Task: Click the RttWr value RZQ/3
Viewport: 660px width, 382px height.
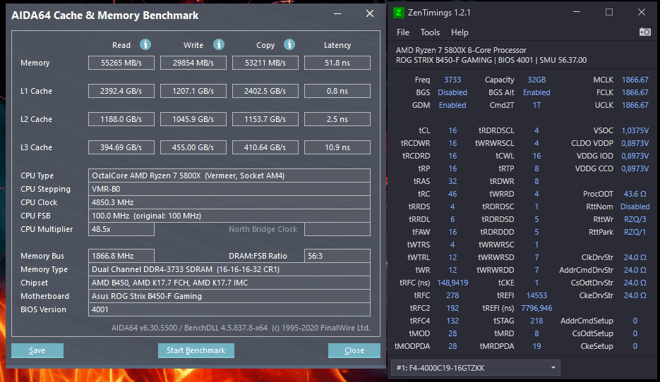Action: (x=635, y=219)
